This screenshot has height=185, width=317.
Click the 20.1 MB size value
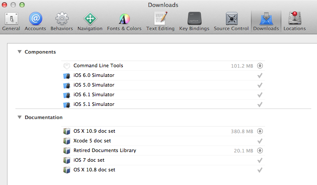tap(243, 151)
